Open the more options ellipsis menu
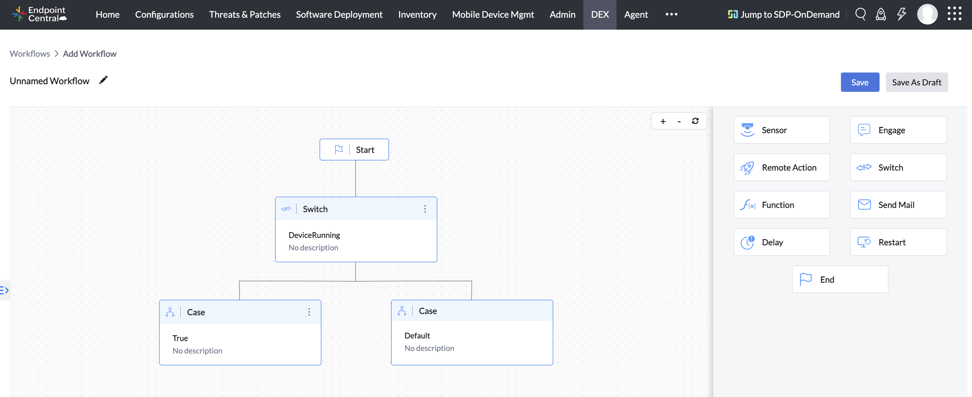972x397 pixels. 671,15
